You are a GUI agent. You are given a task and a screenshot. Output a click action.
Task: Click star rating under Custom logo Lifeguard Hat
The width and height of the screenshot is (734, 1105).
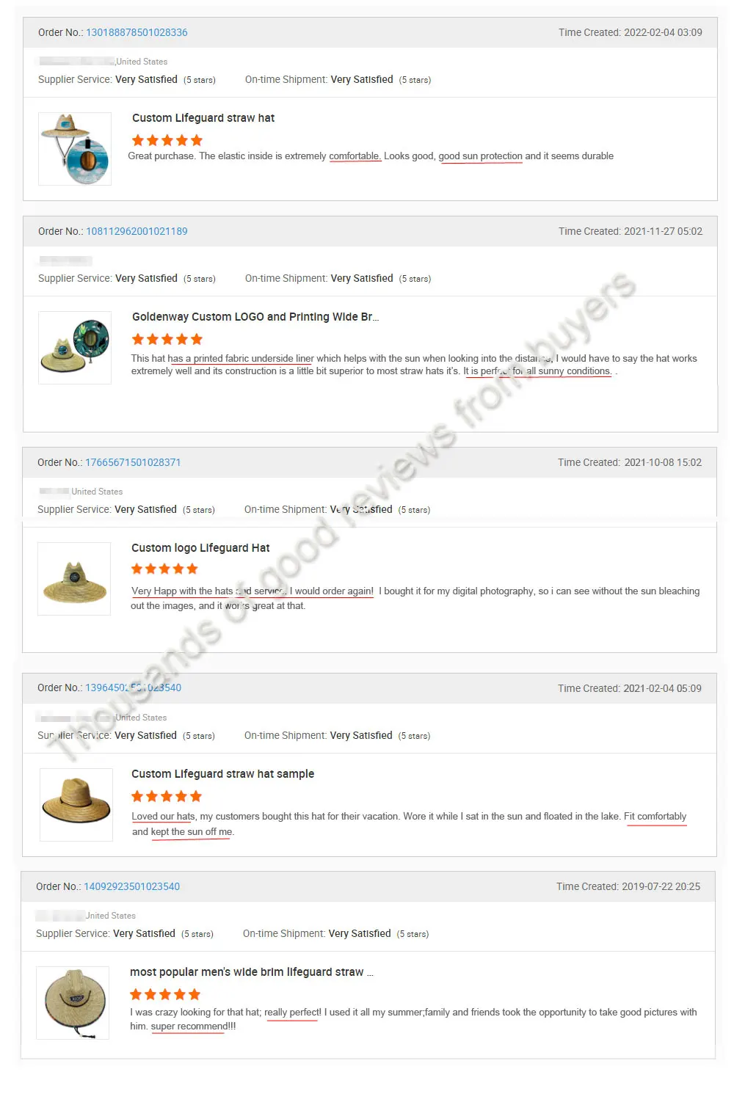click(x=164, y=569)
